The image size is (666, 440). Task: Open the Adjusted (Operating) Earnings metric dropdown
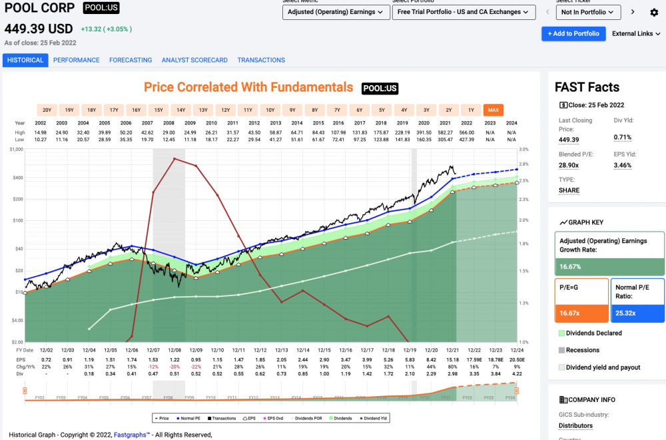pos(336,12)
